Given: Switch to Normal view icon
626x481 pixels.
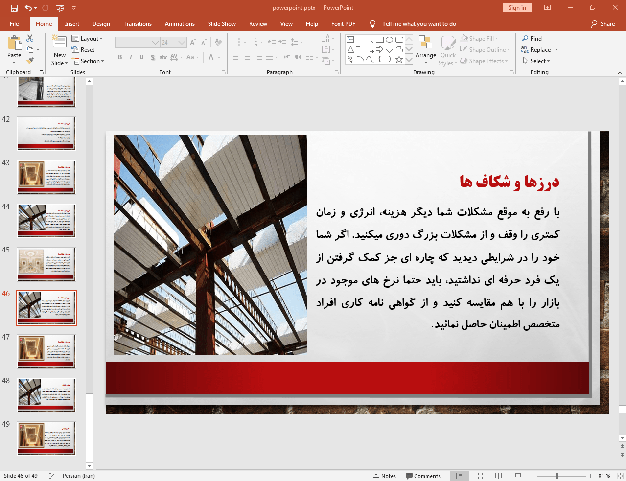Looking at the screenshot, I should click(460, 476).
